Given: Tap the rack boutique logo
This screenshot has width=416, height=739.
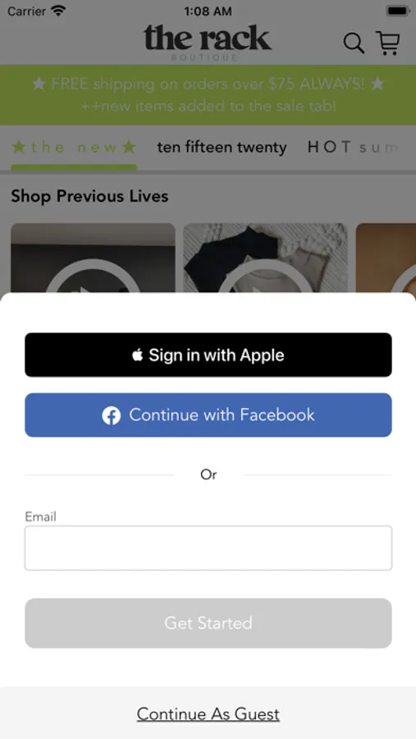Looking at the screenshot, I should click(x=208, y=43).
